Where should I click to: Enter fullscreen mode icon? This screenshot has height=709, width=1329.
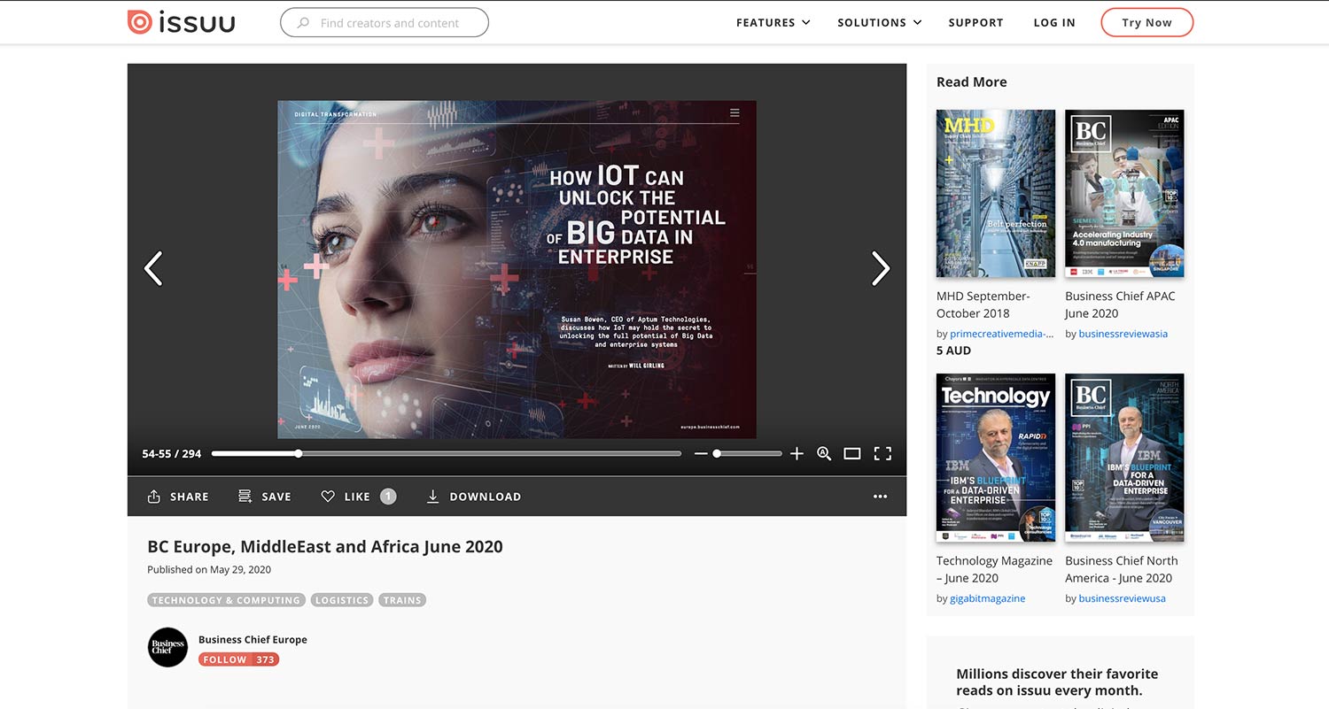pos(882,453)
